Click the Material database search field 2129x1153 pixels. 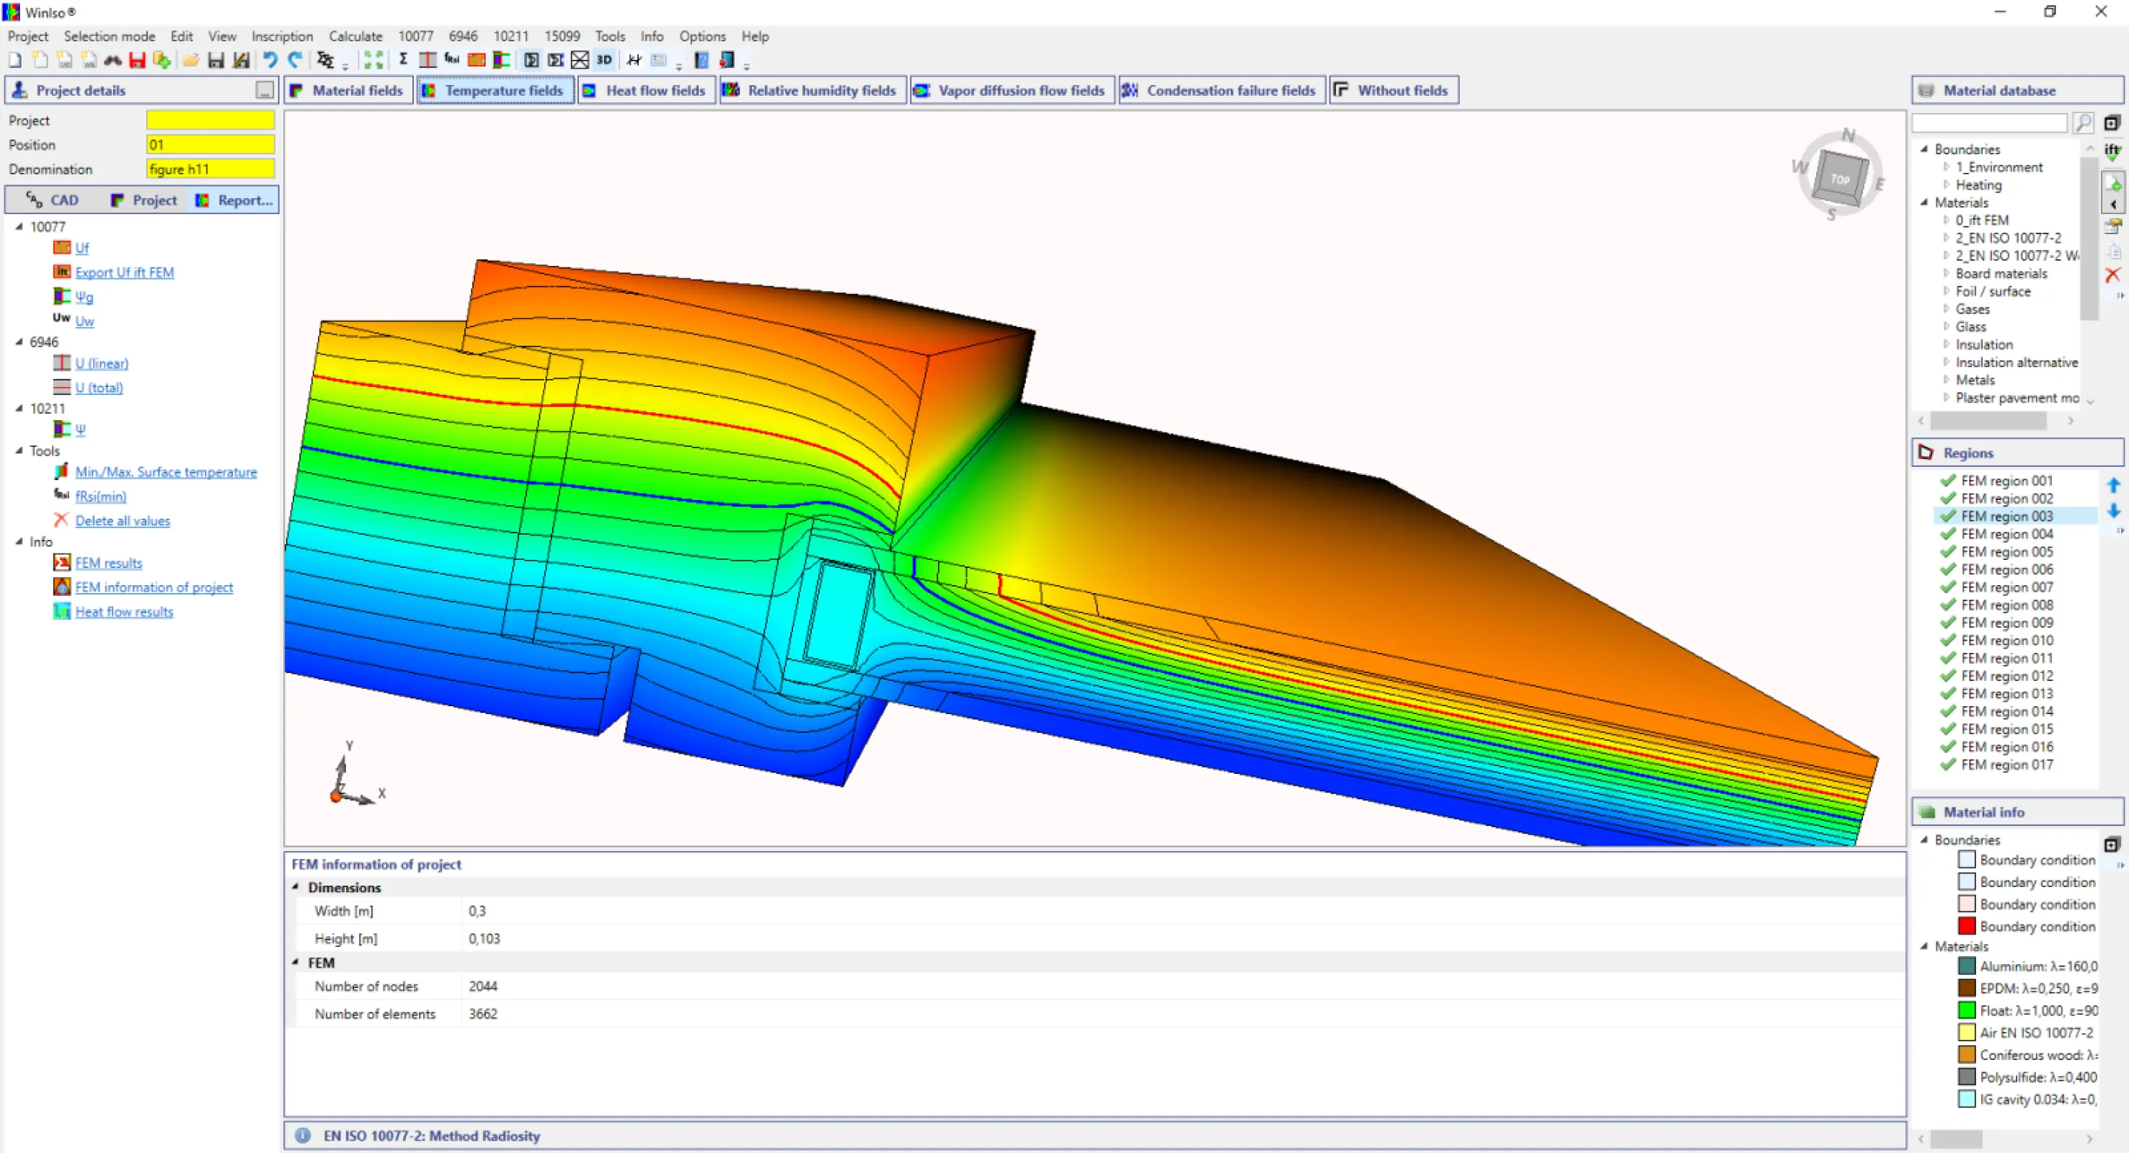click(x=1990, y=123)
